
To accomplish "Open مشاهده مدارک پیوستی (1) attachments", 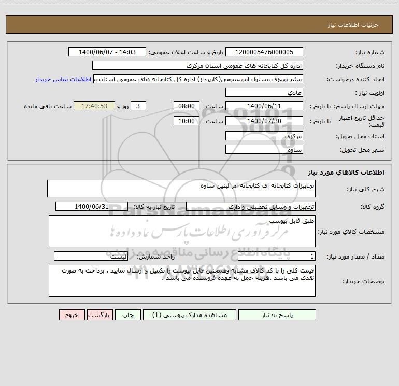I will click(190, 314).
